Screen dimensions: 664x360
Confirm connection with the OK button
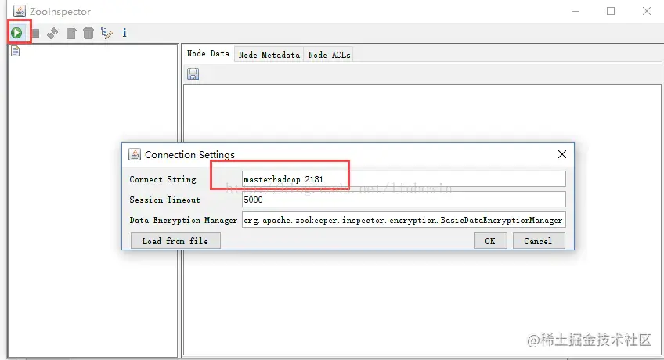click(490, 241)
